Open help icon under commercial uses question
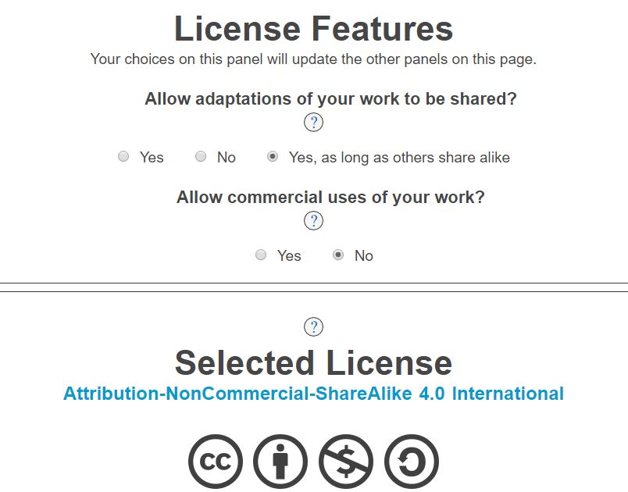628x492 pixels. (313, 220)
